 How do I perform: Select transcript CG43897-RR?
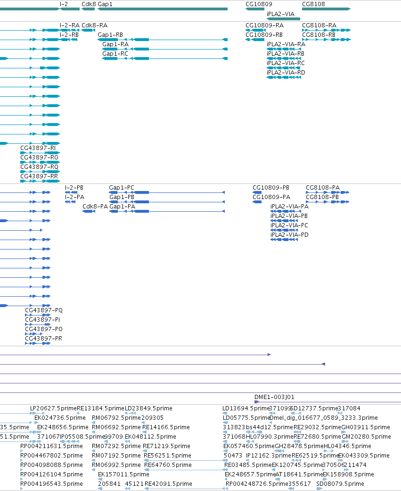point(39,176)
